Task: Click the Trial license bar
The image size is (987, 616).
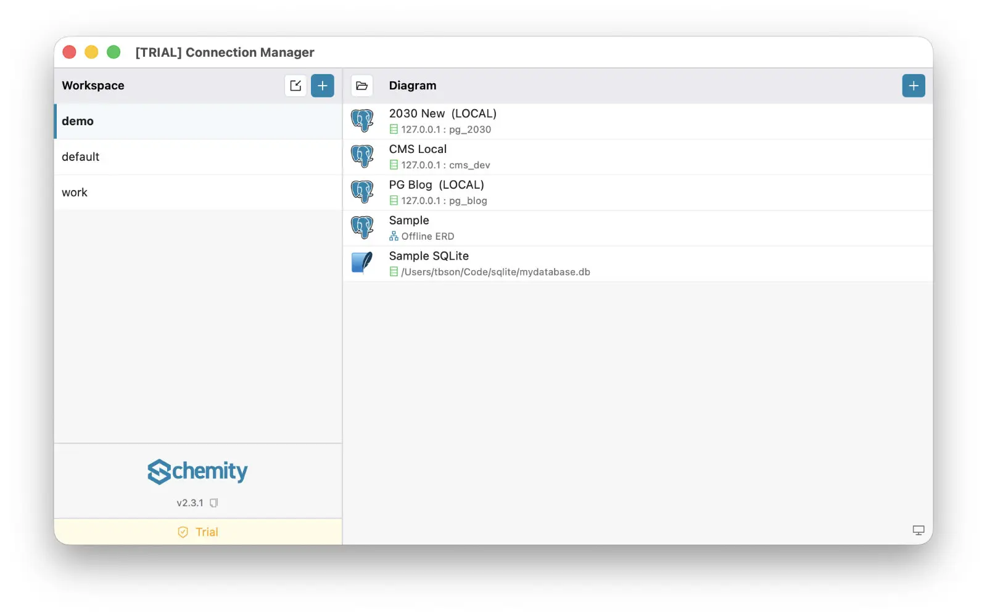Action: click(x=198, y=532)
